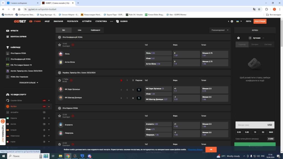Star the Зоря Луганськ vs Шахтар match
The width and height of the screenshot is (283, 159).
[x=60, y=80]
